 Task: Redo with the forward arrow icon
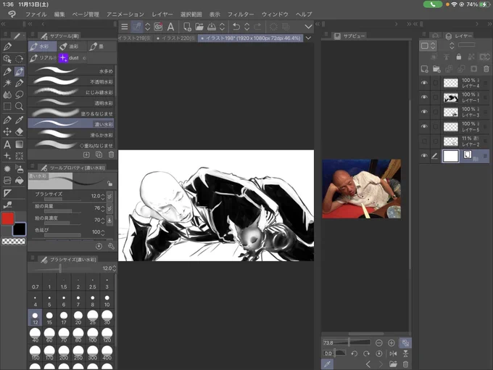pyautogui.click(x=257, y=27)
